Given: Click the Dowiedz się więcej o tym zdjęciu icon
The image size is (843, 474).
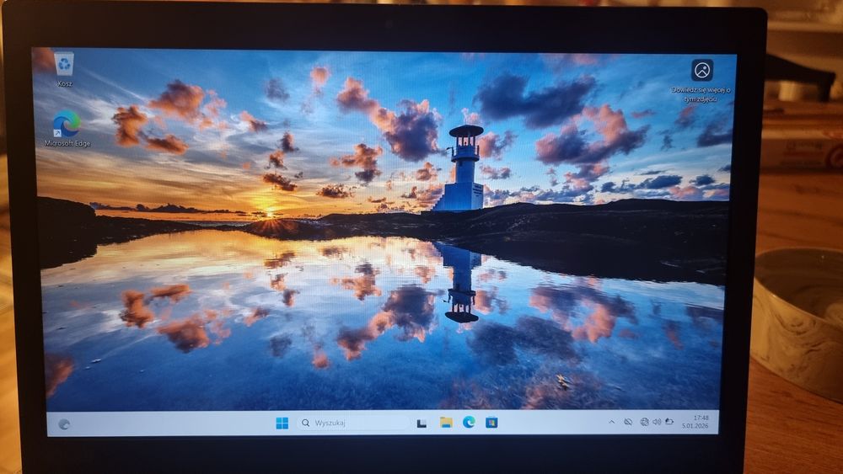Looking at the screenshot, I should point(702,70).
